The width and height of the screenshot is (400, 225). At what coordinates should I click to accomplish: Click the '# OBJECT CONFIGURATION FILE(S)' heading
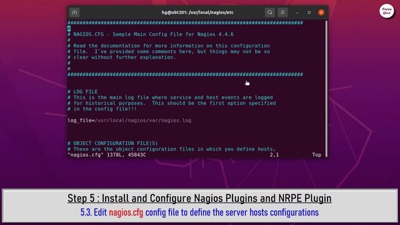pyautogui.click(x=112, y=143)
